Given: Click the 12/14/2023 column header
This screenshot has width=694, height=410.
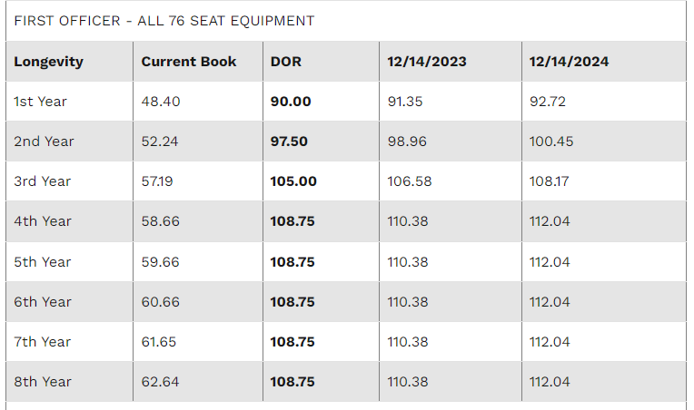Looking at the screenshot, I should [x=427, y=62].
